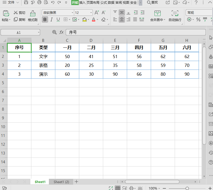Increase font size with A+ icon
This screenshot has width=213, height=190.
97,13
